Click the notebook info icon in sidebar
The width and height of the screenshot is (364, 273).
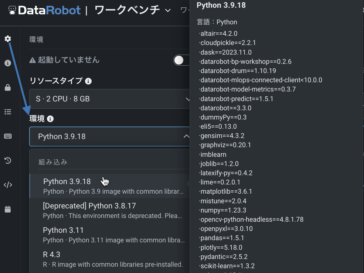(x=8, y=63)
